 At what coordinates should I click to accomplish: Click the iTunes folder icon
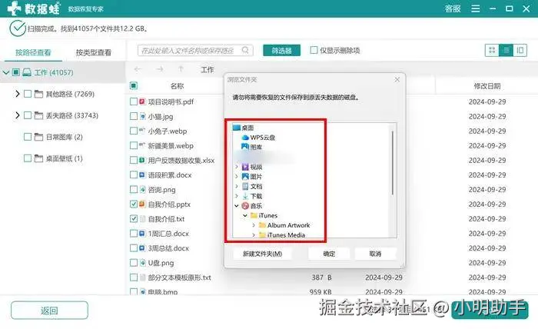coord(254,215)
